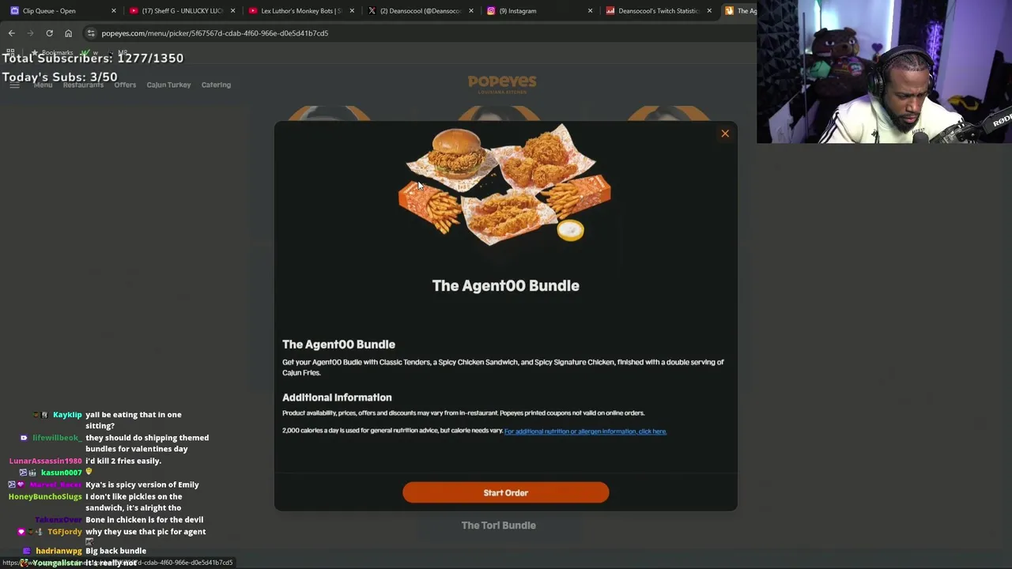
Task: Go back with the browser back arrow
Action: (x=11, y=33)
